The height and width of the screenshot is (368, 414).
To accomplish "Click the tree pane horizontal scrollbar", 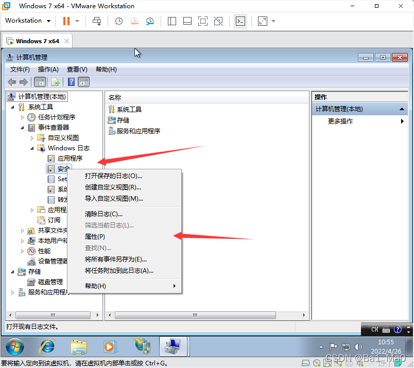I will (54, 315).
